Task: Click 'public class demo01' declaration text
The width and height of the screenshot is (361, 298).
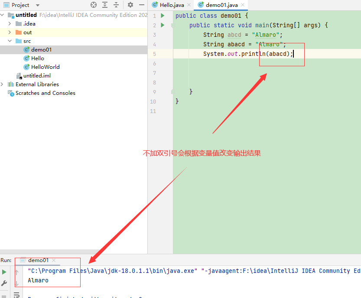Action: click(x=208, y=16)
